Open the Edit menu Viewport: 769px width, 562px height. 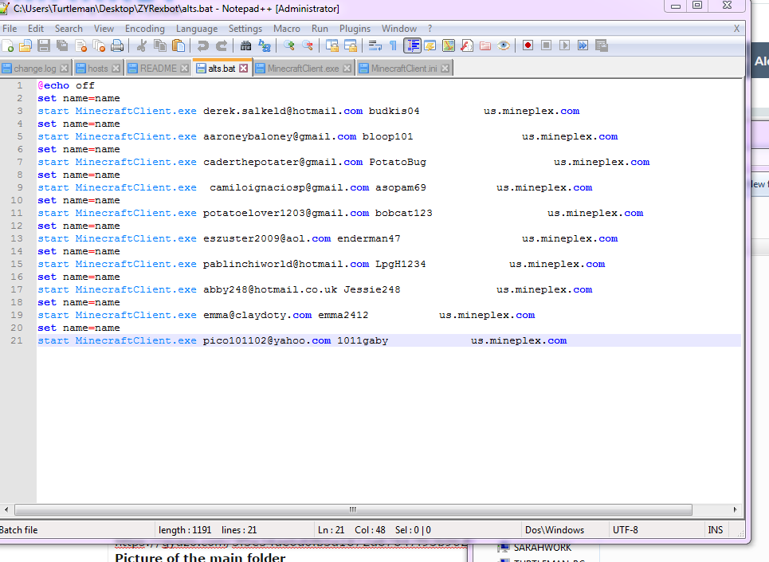pyautogui.click(x=35, y=29)
